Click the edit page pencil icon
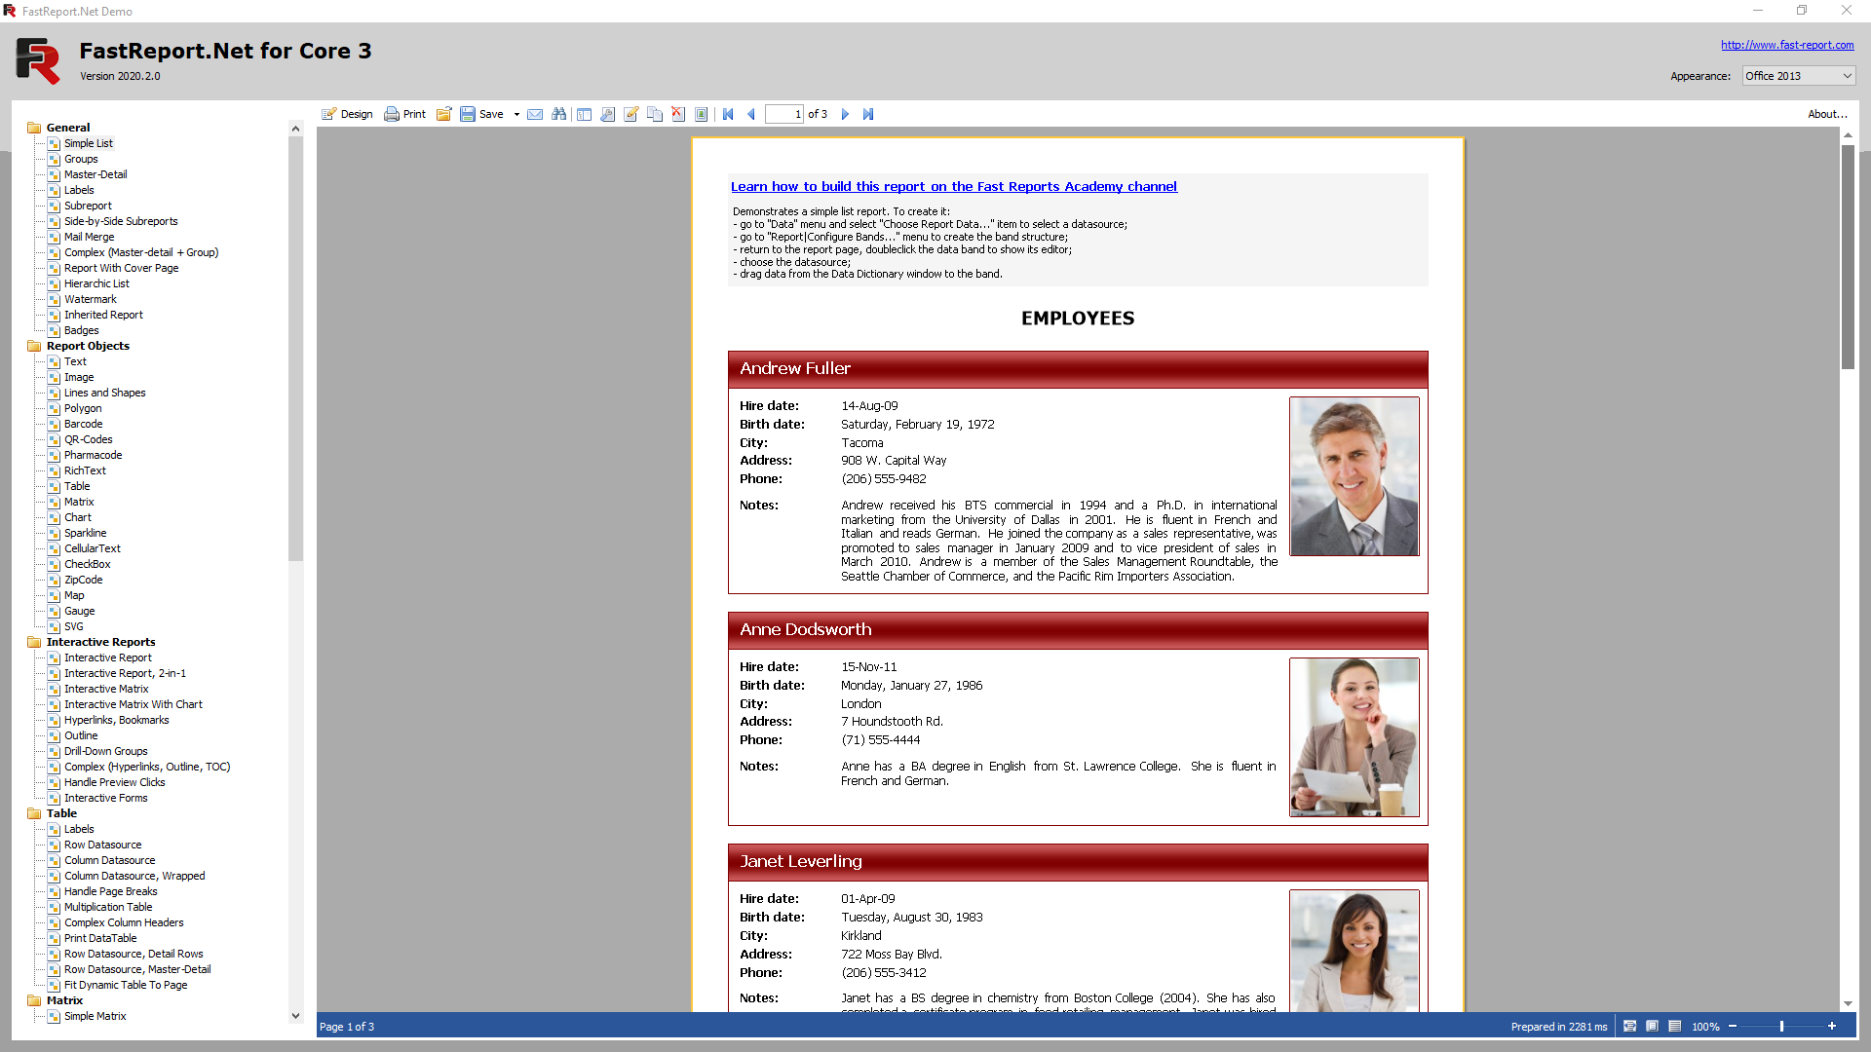Viewport: 1871px width, 1052px height. tap(631, 114)
